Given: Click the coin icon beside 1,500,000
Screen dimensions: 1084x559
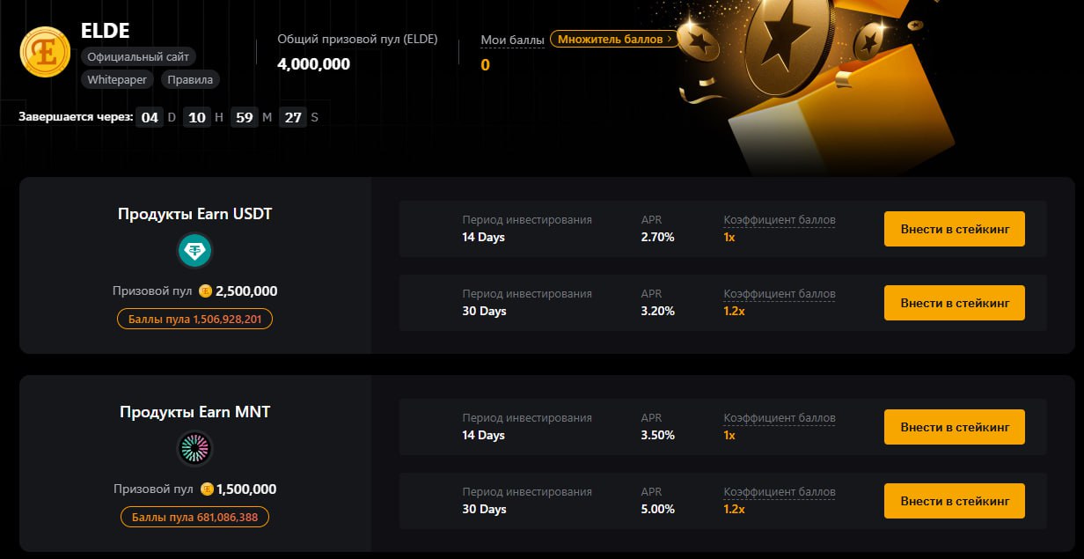Looking at the screenshot, I should click(207, 489).
